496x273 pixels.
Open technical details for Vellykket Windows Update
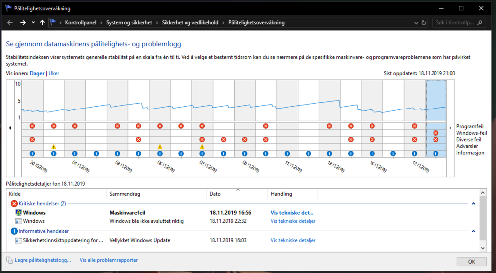293,240
